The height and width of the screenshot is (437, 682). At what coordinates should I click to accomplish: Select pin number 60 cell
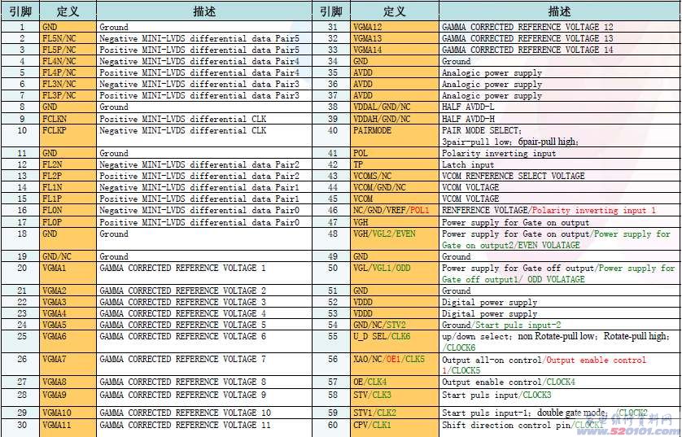pos(333,425)
